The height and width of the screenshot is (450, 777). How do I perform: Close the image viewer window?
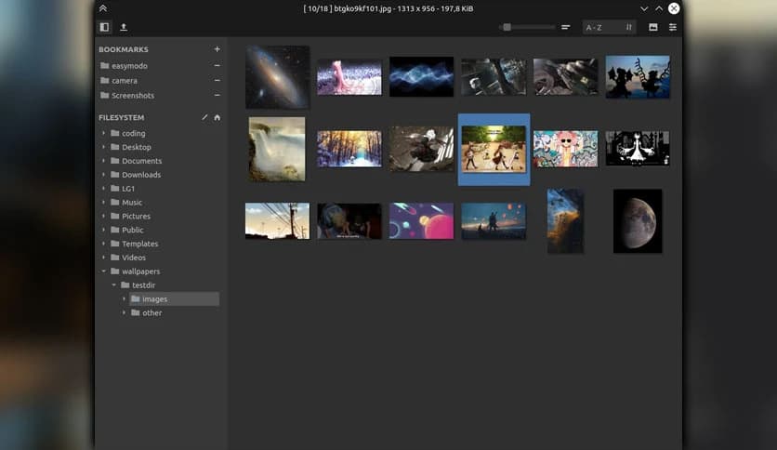coord(674,8)
